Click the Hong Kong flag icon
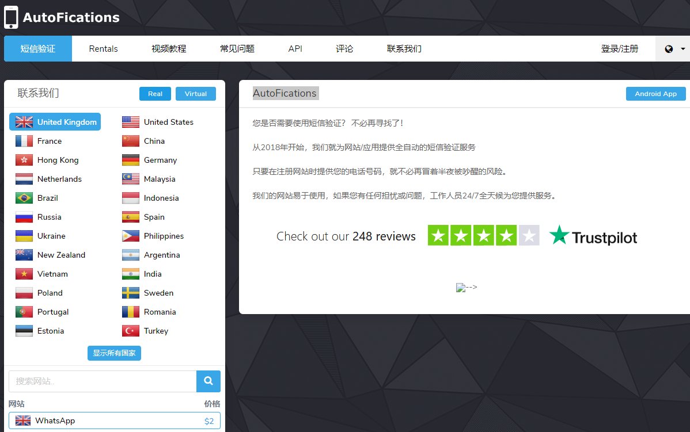 click(x=24, y=160)
